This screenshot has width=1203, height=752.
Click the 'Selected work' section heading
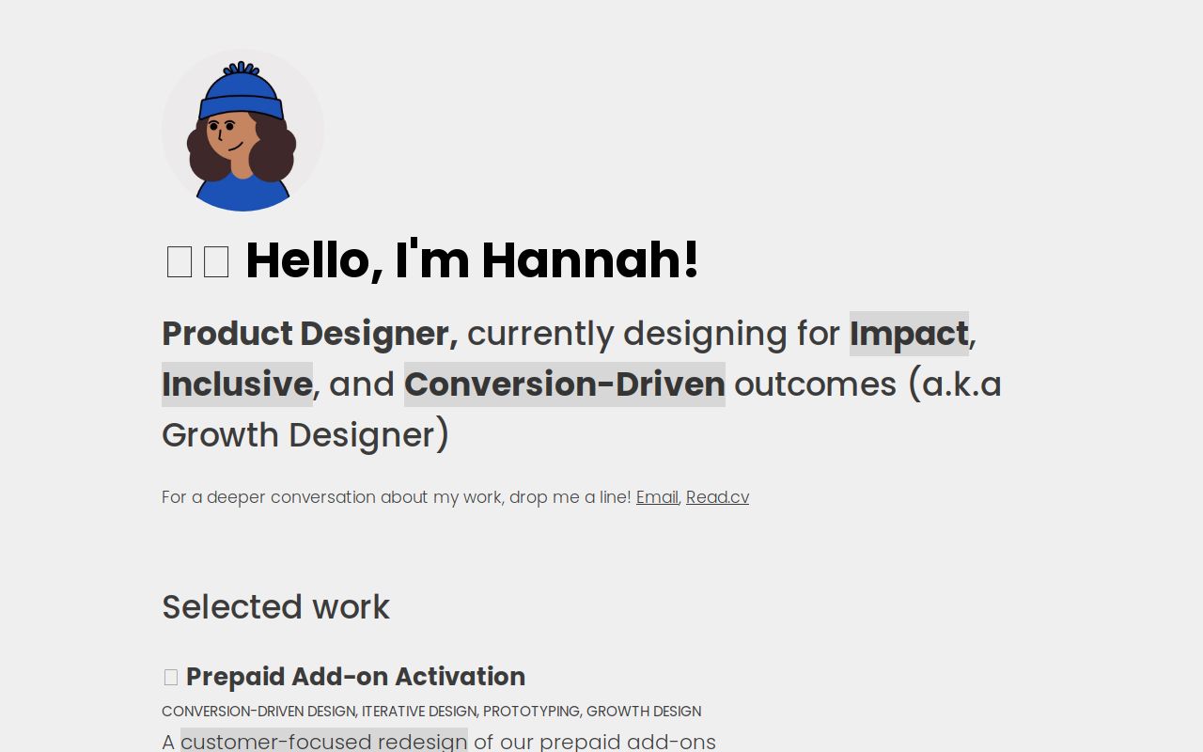(x=275, y=607)
